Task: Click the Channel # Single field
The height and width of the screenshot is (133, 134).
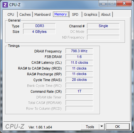Action: 103,26
